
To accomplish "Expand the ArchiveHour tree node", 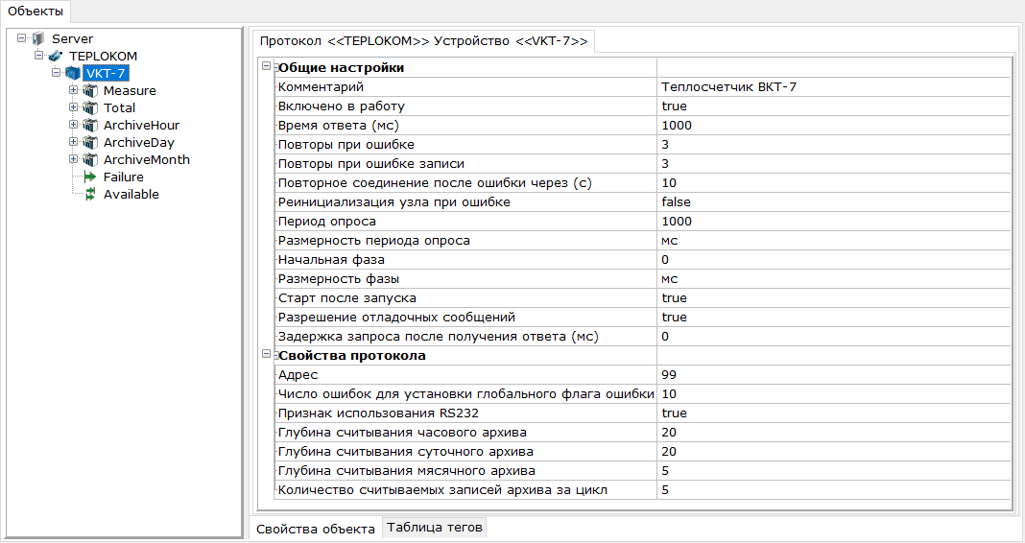I will click(x=73, y=124).
